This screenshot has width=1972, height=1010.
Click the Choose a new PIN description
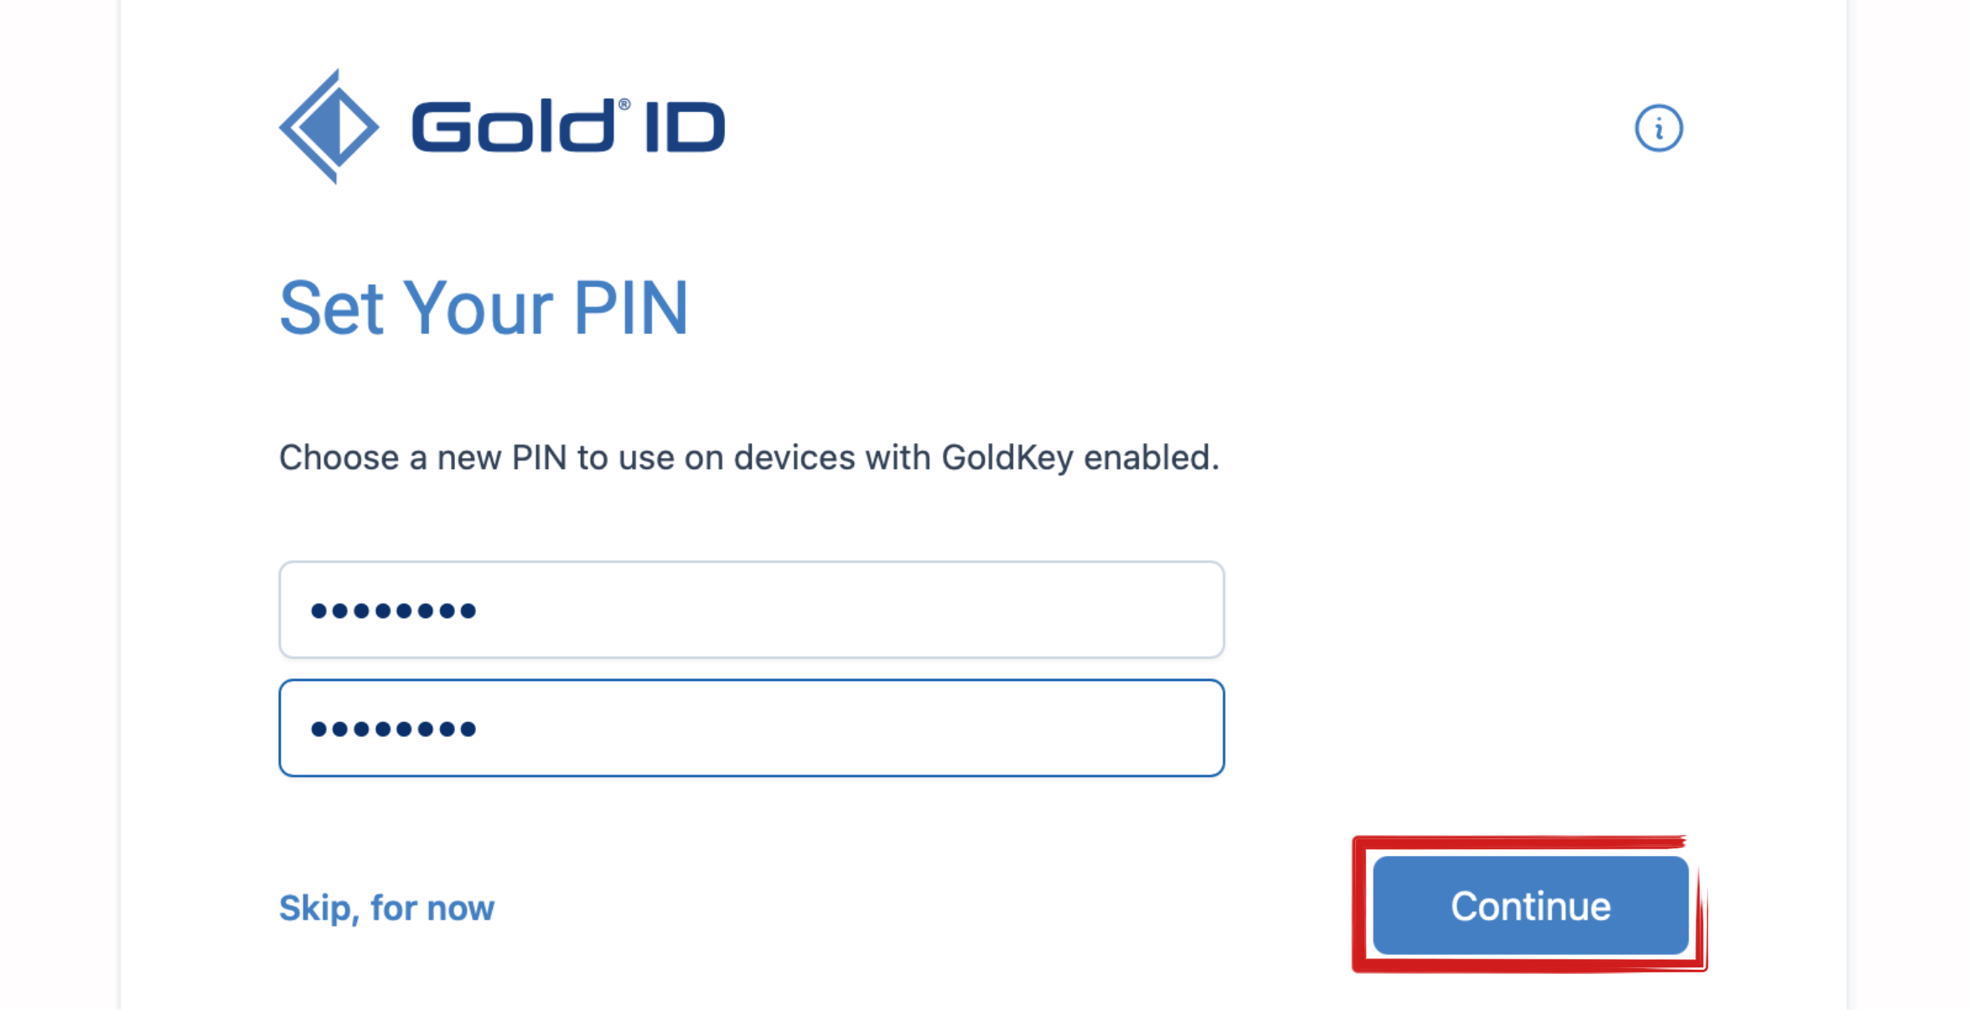pos(749,458)
